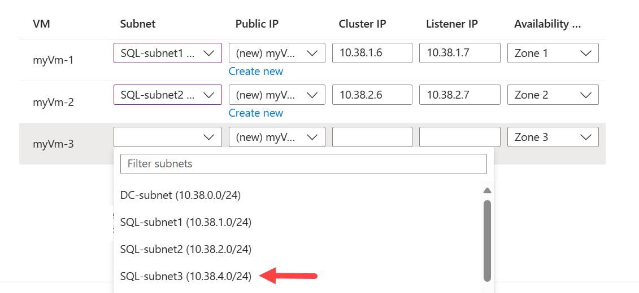Open the Public IP dropdown for myVm-1
This screenshot has width=639, height=293.
coord(277,53)
